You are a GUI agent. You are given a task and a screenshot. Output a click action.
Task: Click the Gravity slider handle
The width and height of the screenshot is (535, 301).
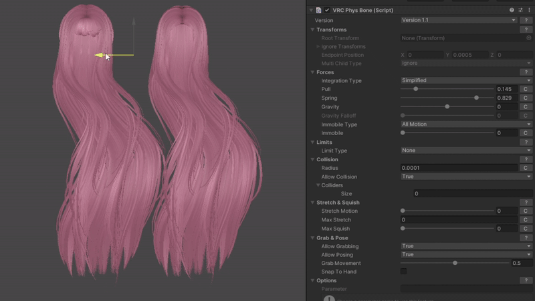coord(447,107)
